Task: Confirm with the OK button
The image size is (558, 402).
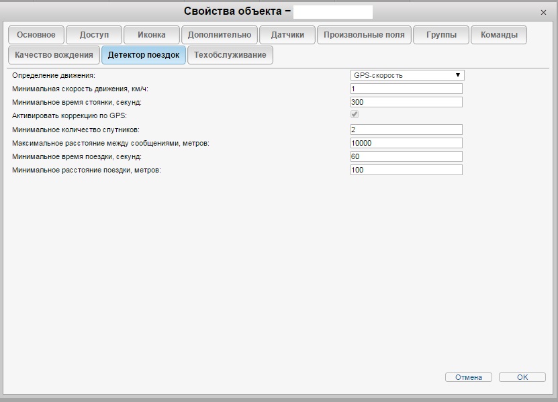Action: coord(522,377)
